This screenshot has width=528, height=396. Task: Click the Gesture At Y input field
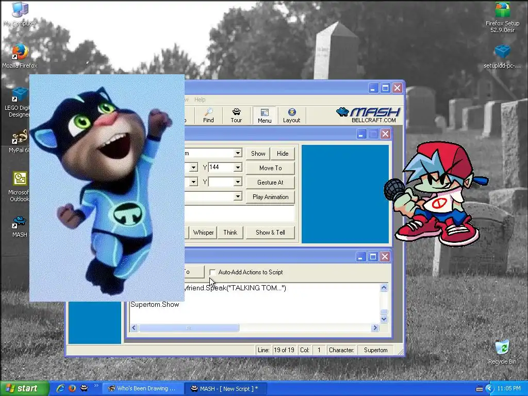point(221,182)
